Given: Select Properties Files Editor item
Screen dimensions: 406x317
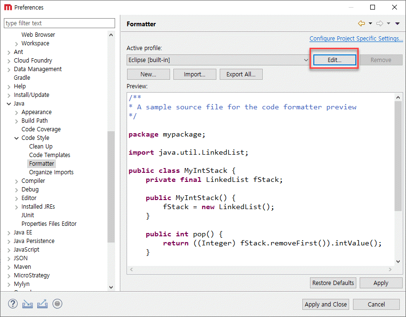Looking at the screenshot, I should coord(49,223).
